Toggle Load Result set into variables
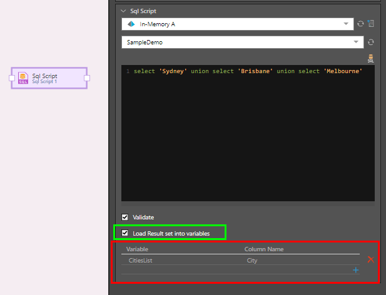386x295 pixels. [125, 233]
